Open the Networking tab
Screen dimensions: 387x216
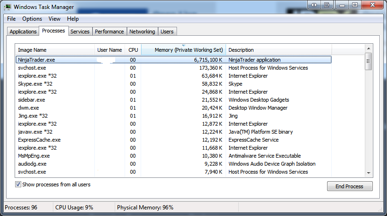(142, 32)
